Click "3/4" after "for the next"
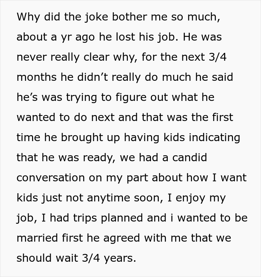The height and width of the screenshot is (277, 261). tap(217, 57)
